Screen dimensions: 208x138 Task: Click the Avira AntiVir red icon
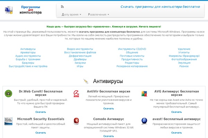pyautogui.click(x=76, y=93)
